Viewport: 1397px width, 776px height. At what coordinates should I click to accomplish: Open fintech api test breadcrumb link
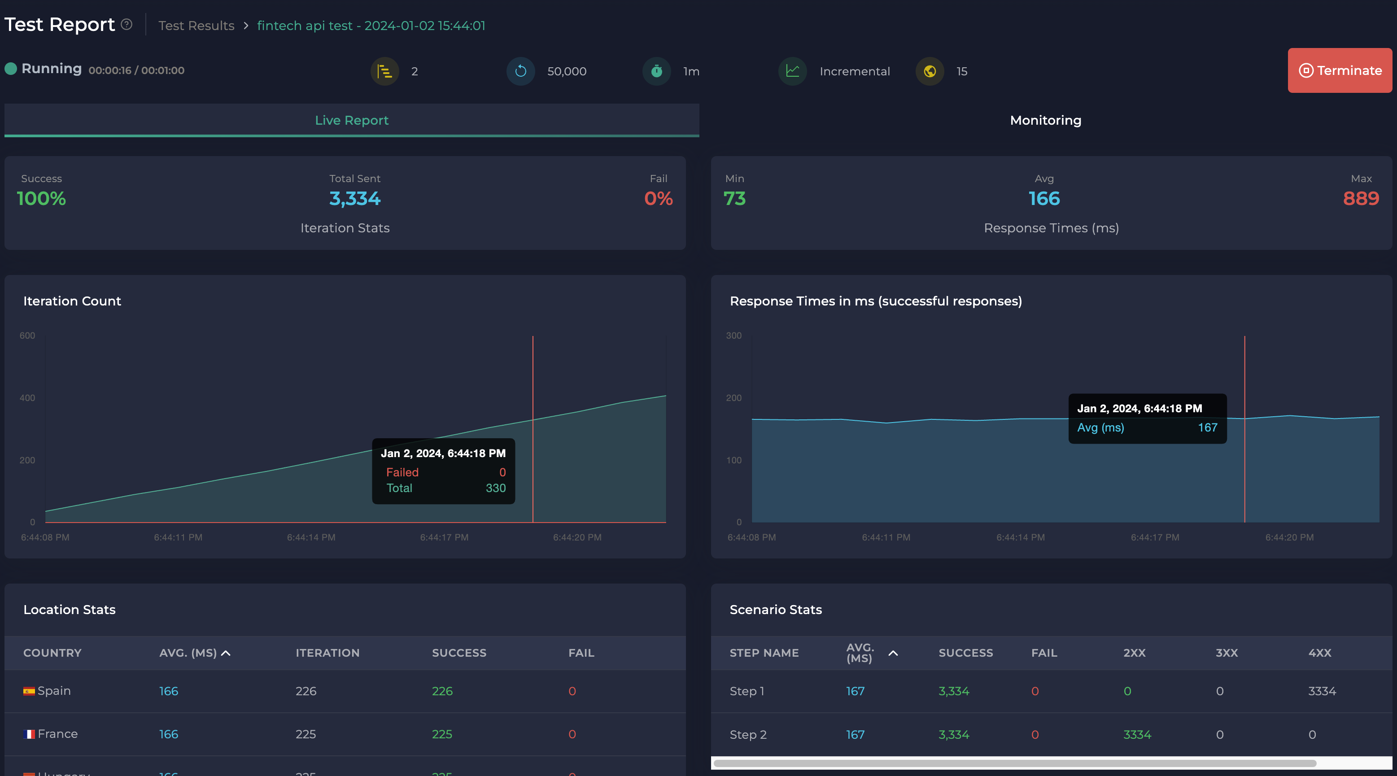pos(371,26)
